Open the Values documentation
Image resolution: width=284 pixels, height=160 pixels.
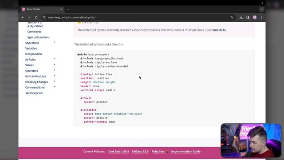(x=29, y=65)
